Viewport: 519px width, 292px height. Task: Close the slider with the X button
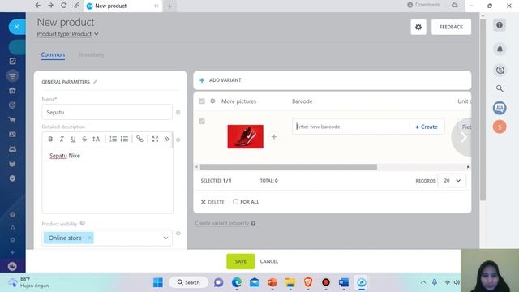(x=16, y=27)
